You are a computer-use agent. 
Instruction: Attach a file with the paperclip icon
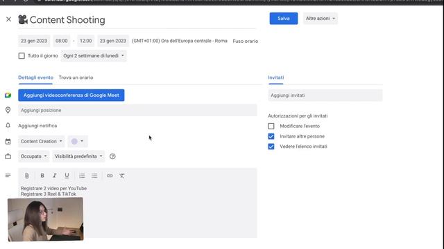point(26,176)
